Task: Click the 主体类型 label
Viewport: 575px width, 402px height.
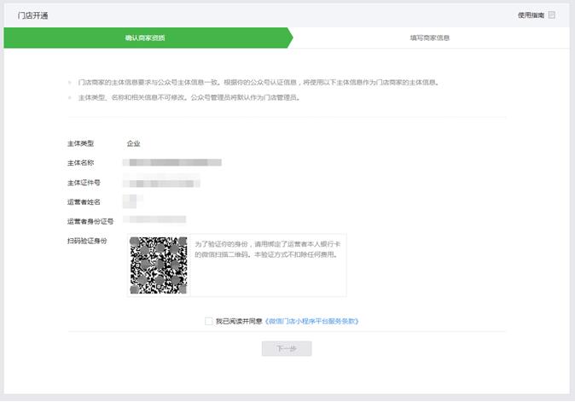Action: pyautogui.click(x=81, y=143)
